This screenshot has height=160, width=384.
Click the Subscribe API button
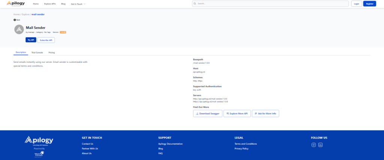46,40
